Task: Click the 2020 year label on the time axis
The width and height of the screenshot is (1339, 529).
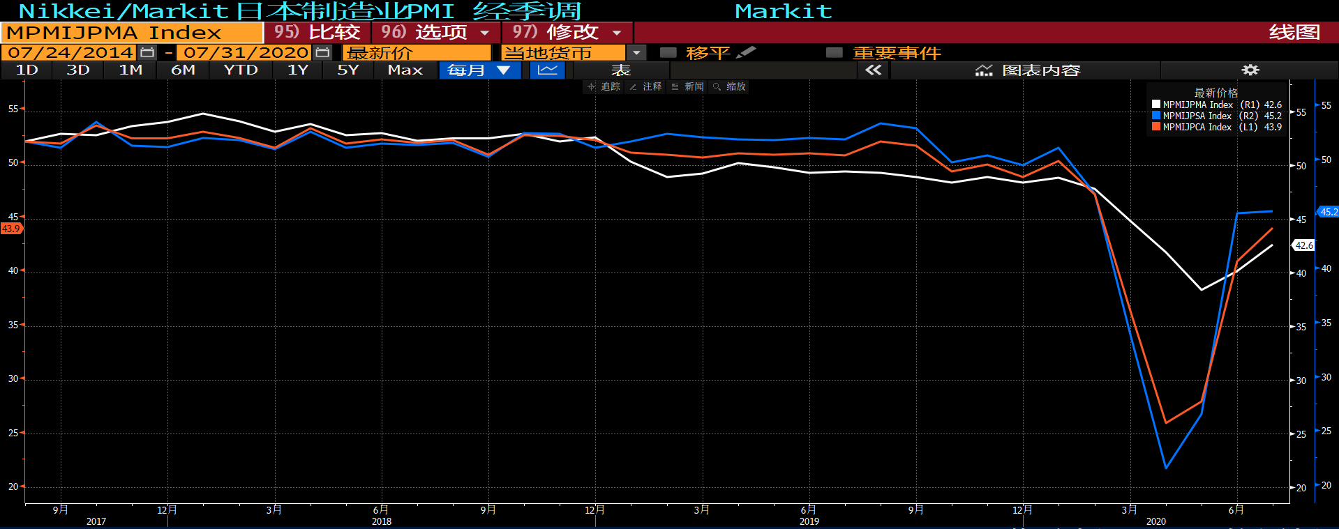Action: pos(1156,521)
